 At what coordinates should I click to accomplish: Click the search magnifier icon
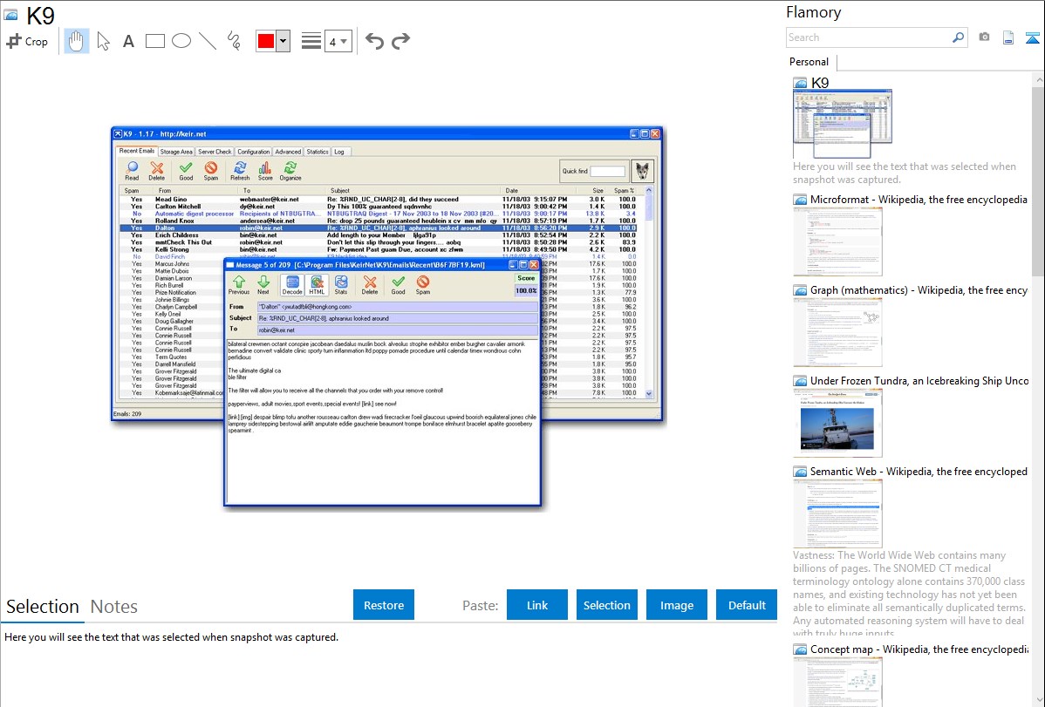tap(958, 37)
